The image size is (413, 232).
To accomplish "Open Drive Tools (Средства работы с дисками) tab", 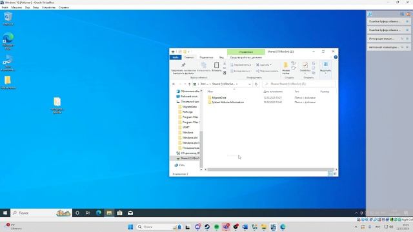I will [246, 57].
